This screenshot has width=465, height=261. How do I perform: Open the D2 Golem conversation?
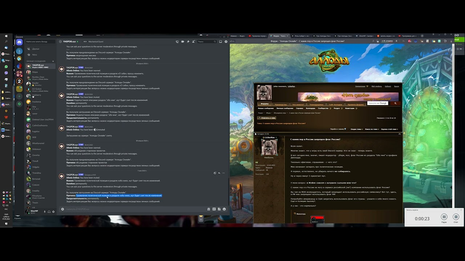tap(40, 90)
